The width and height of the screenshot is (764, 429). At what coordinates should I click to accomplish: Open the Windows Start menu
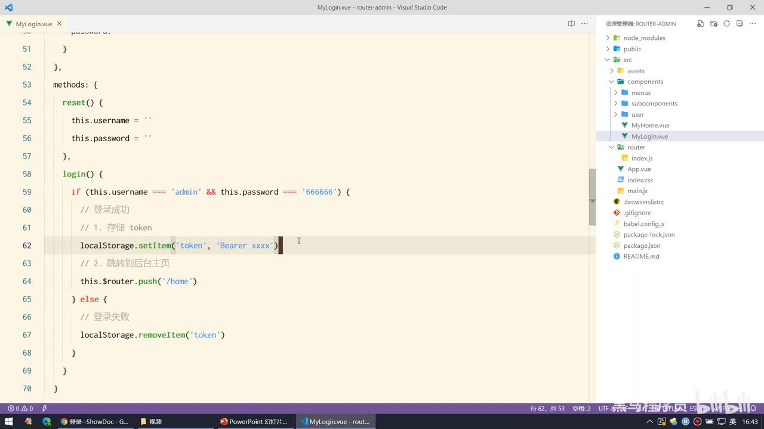tap(9, 421)
